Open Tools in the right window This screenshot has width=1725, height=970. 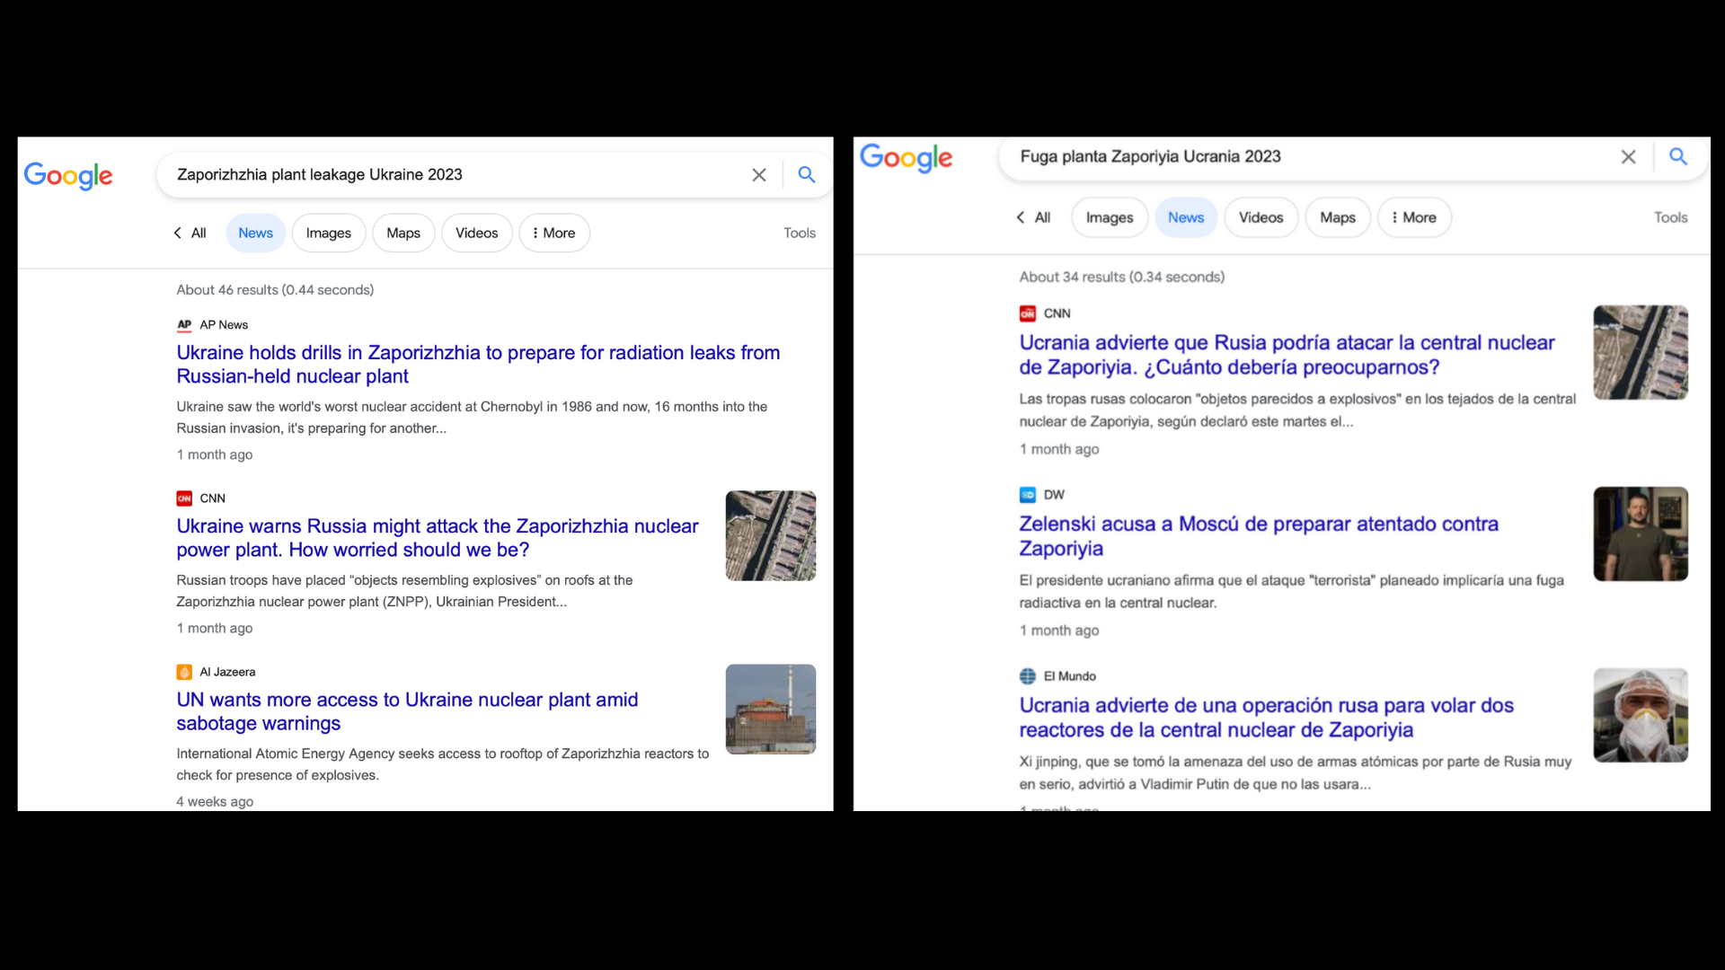point(1671,217)
